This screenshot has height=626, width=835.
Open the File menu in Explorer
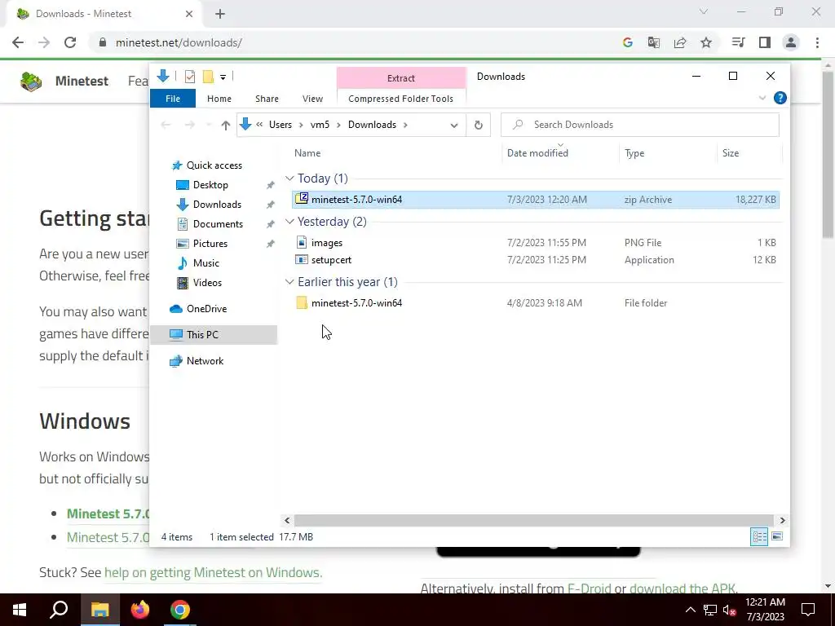coord(173,99)
